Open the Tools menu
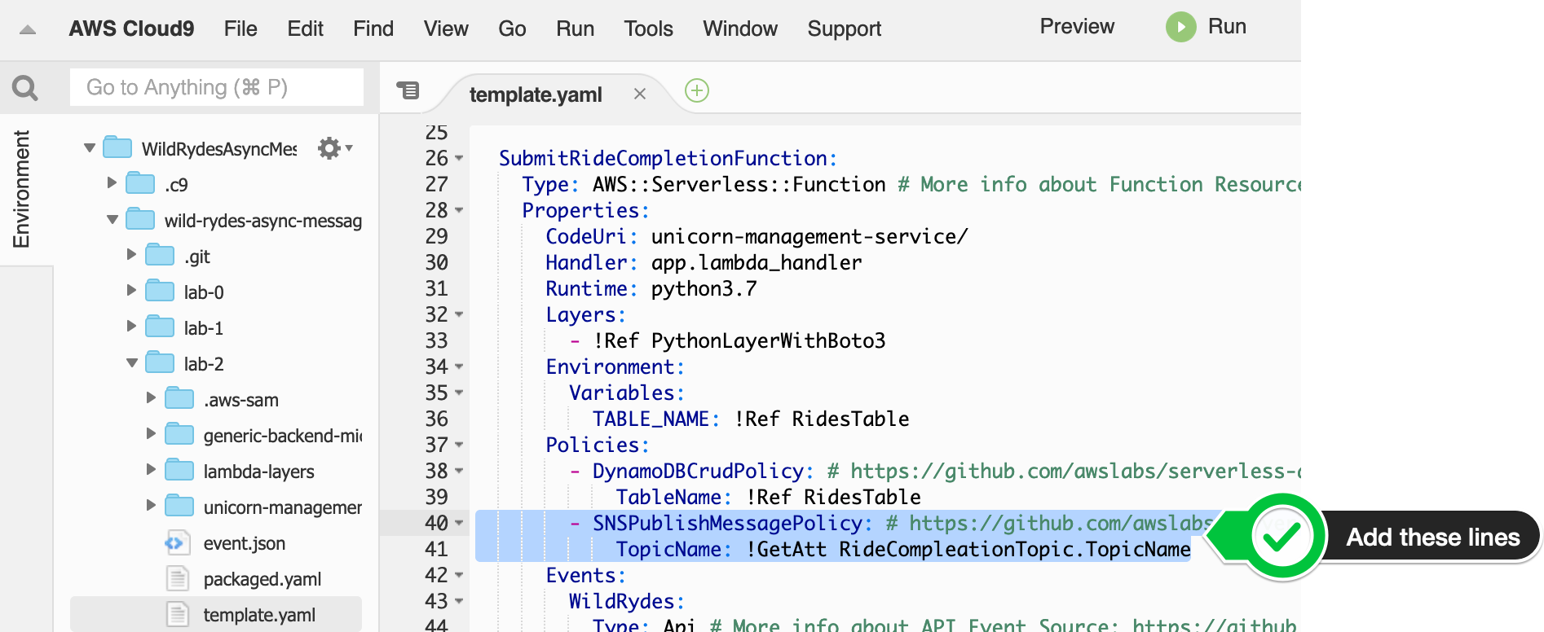The width and height of the screenshot is (1544, 632). coord(648,29)
